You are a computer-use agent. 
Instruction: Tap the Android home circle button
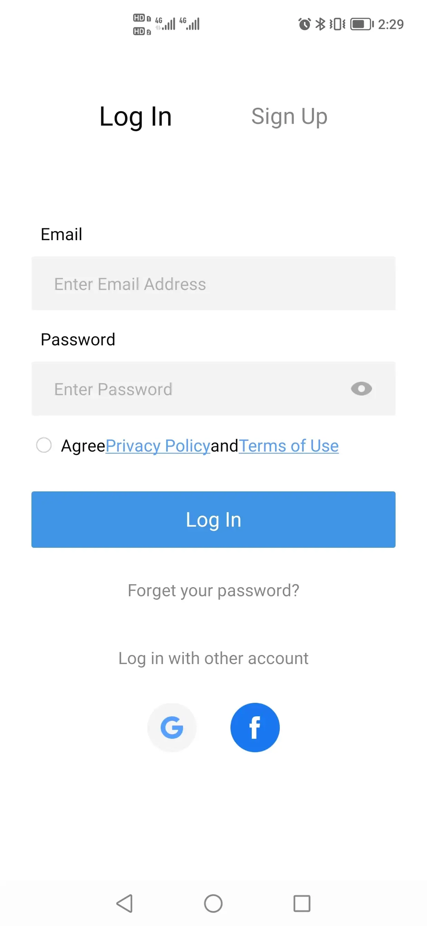(x=213, y=904)
